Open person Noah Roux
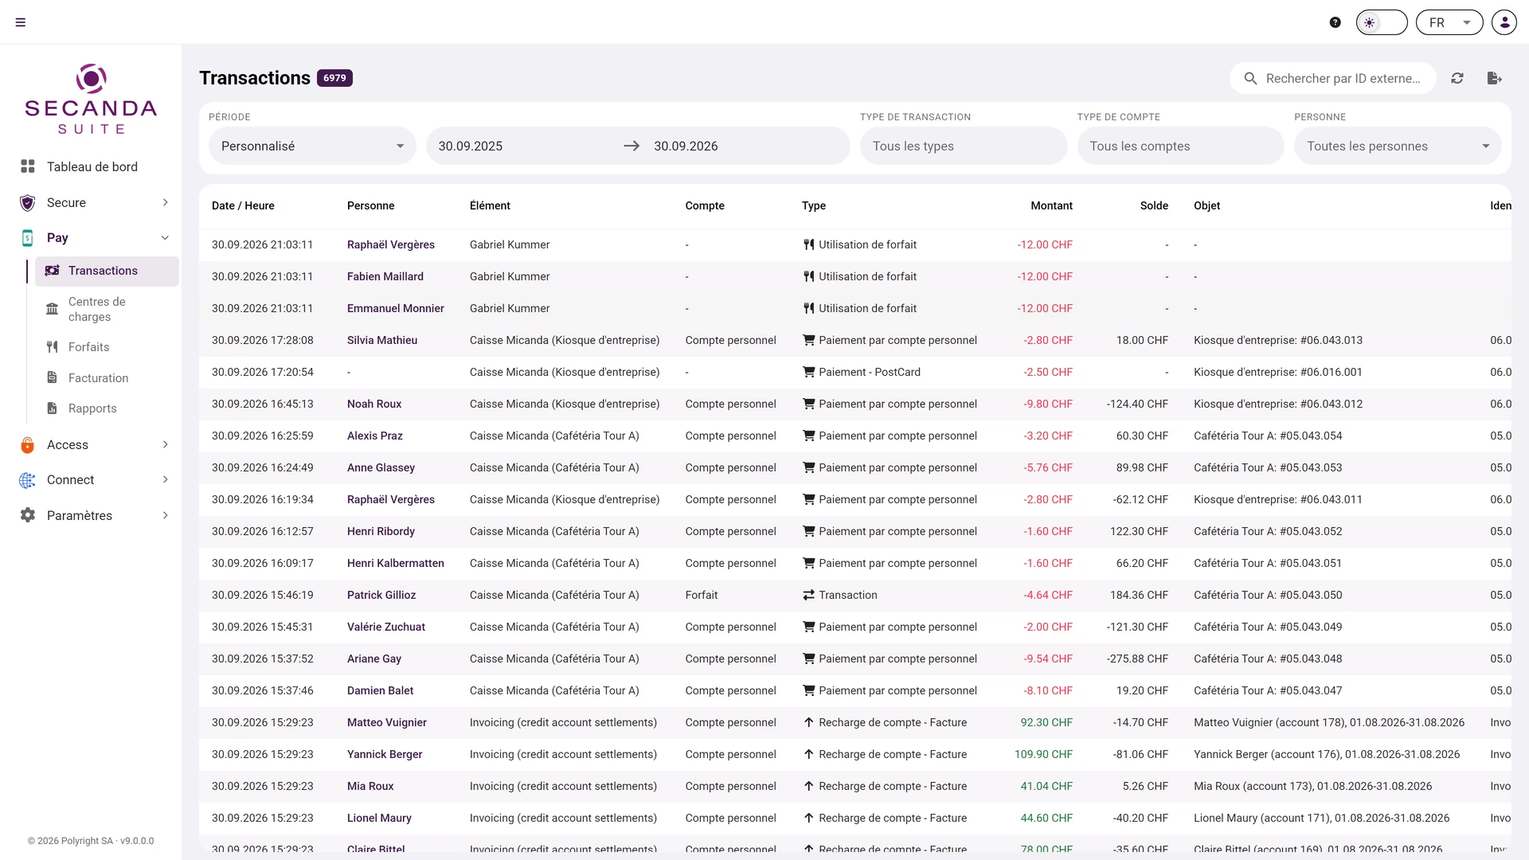Image resolution: width=1529 pixels, height=860 pixels. (x=373, y=404)
